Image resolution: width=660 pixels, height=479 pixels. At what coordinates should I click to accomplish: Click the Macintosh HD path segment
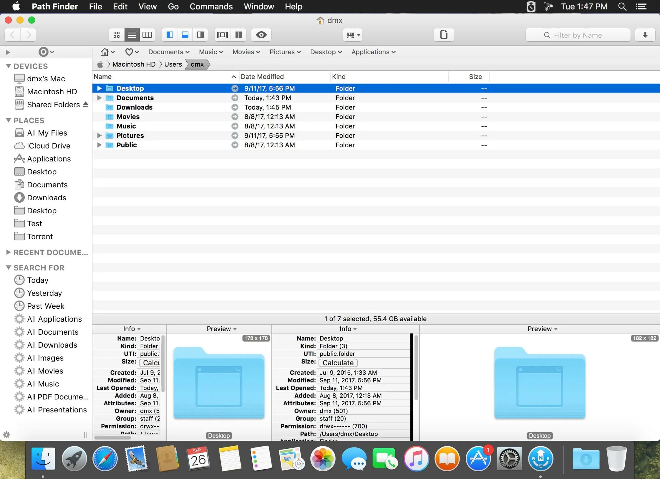(x=134, y=64)
